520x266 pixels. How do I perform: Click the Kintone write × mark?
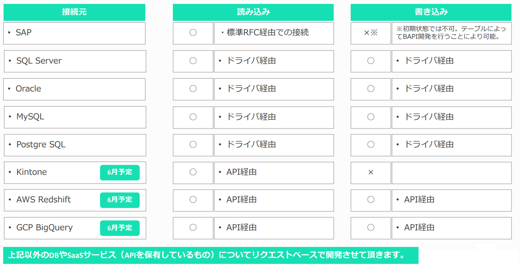click(371, 172)
